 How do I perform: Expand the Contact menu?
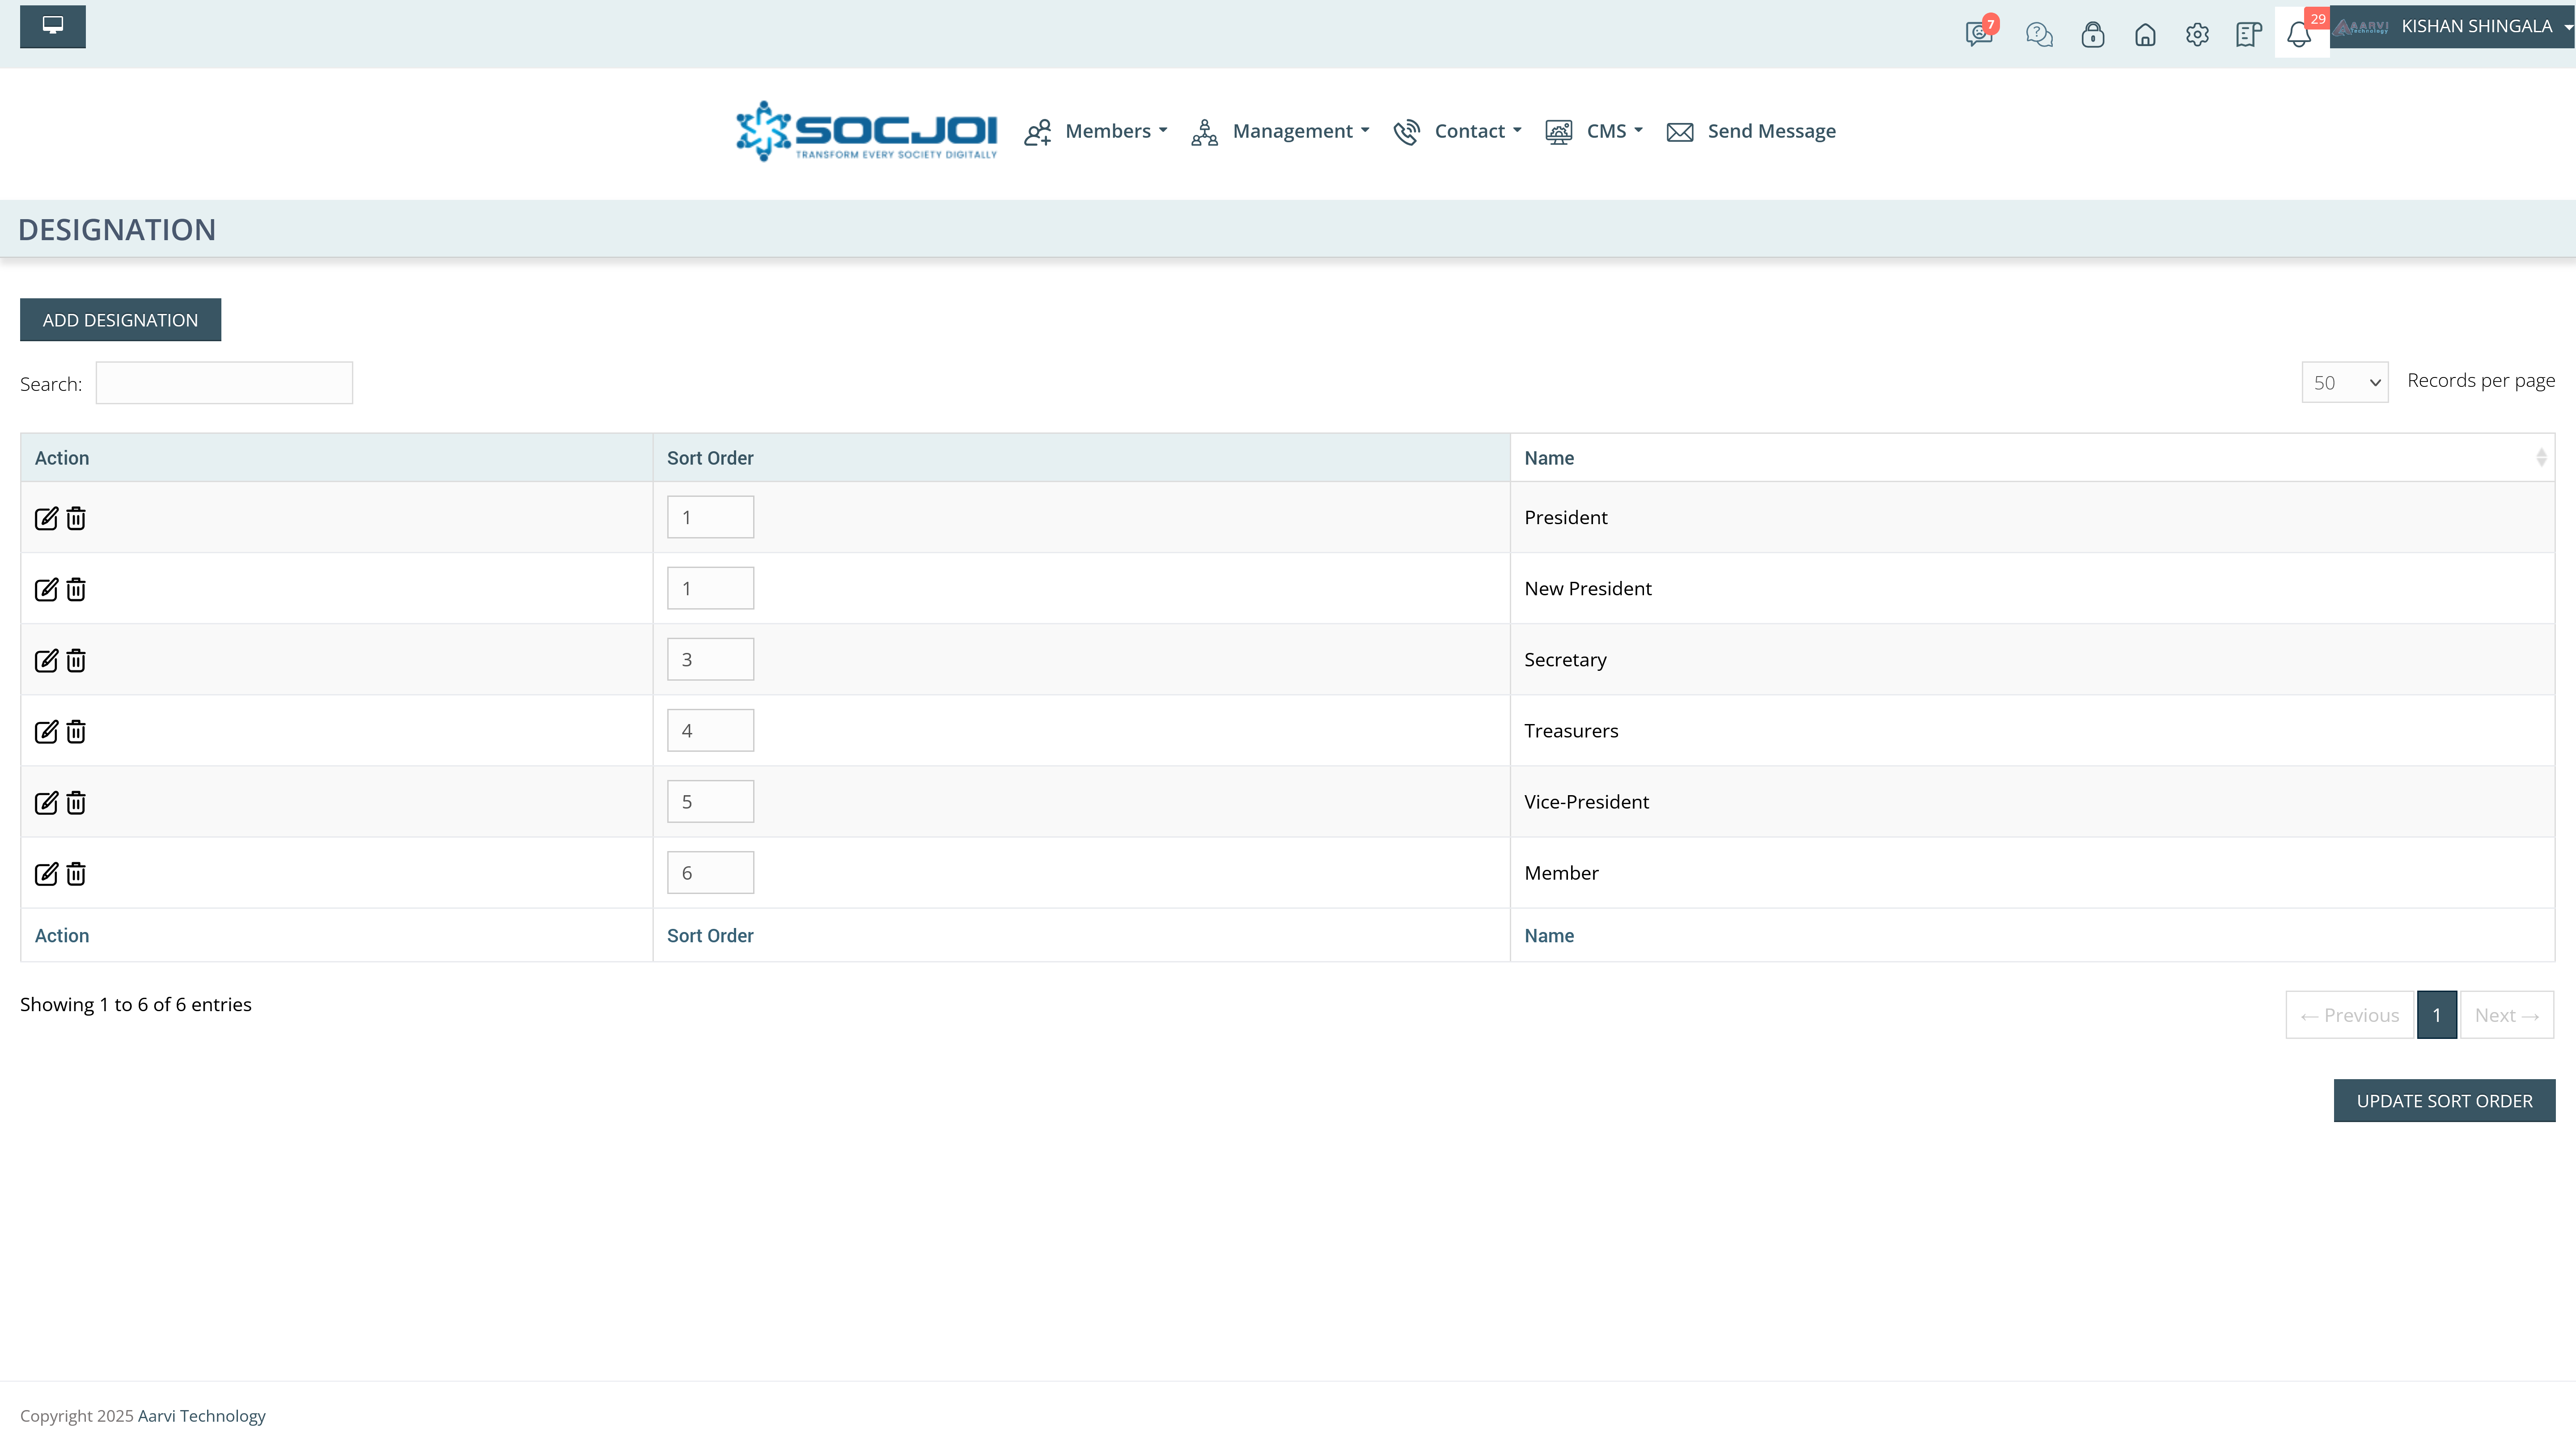pyautogui.click(x=1457, y=131)
